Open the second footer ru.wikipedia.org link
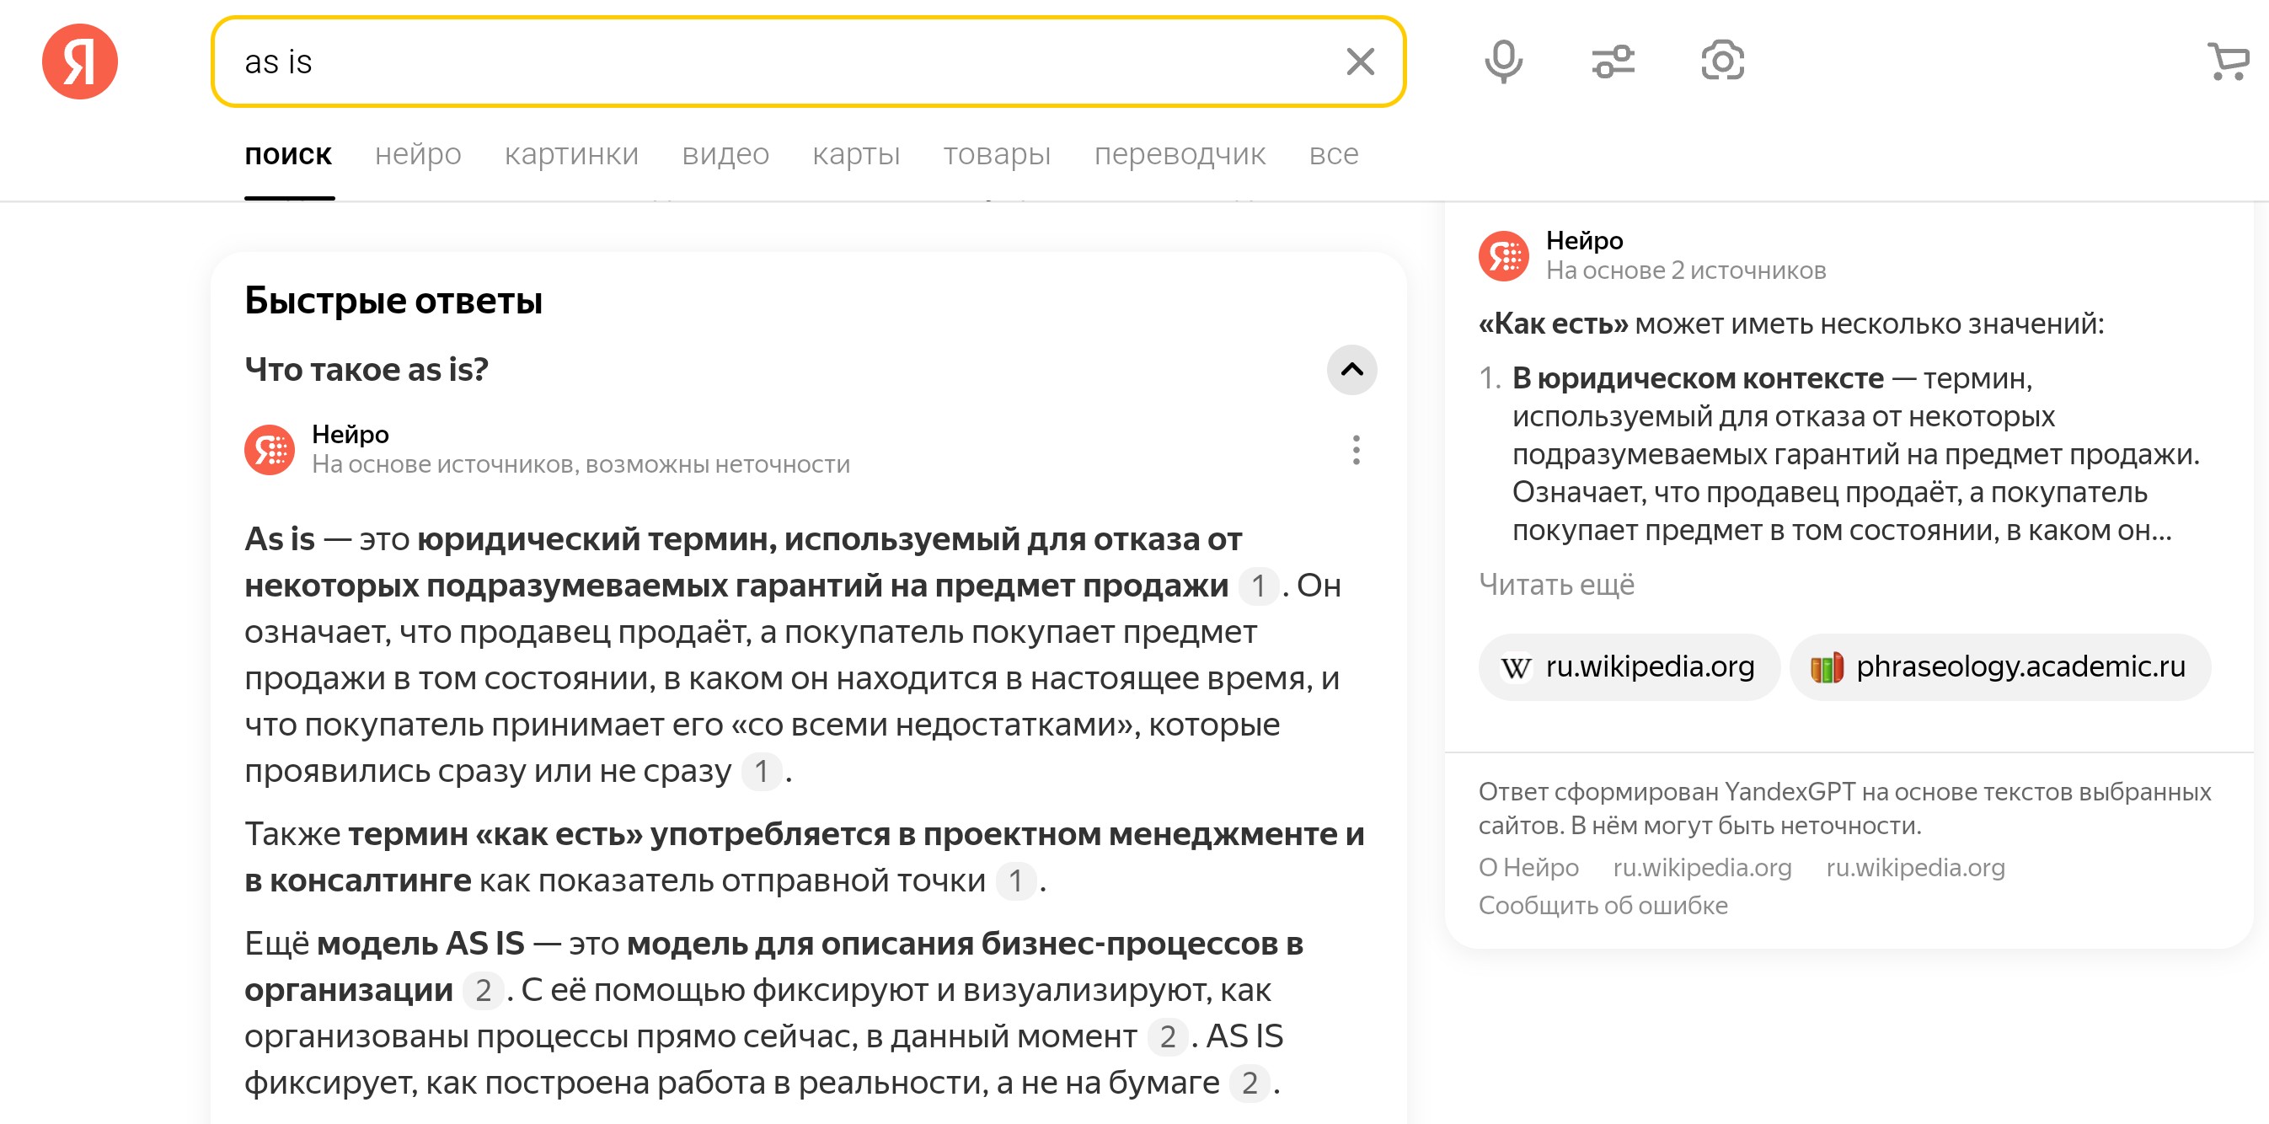 1915,869
